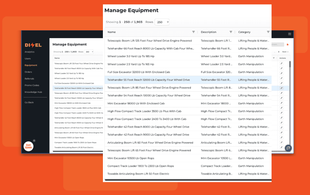Click 'Mini Excavator 10500 L...' description cell
Image resolution: width=310 pixels, height=195 pixels.
coord(216,158)
